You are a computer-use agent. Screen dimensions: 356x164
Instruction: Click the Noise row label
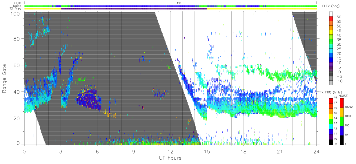[x=18, y=6]
